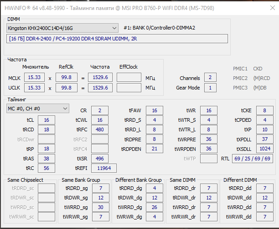Select the RTL 69 / 25 / 69 / 69 field

point(252,159)
